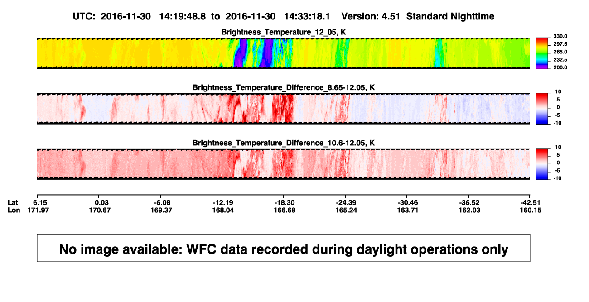Click the latitude value -42.51
This screenshot has height=302, width=589.
pyautogui.click(x=530, y=202)
